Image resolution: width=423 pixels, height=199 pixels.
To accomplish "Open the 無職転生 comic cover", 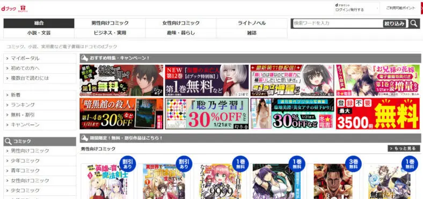I will coord(390,181).
